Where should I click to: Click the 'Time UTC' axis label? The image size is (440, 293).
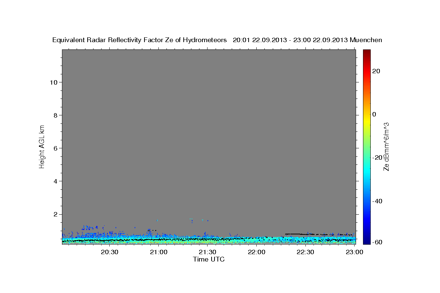click(x=209, y=259)
